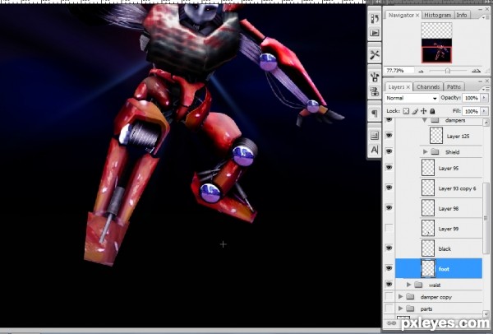Screen dimensions: 493x334
Task: Click Lock all padlock icon
Action: coord(432,111)
